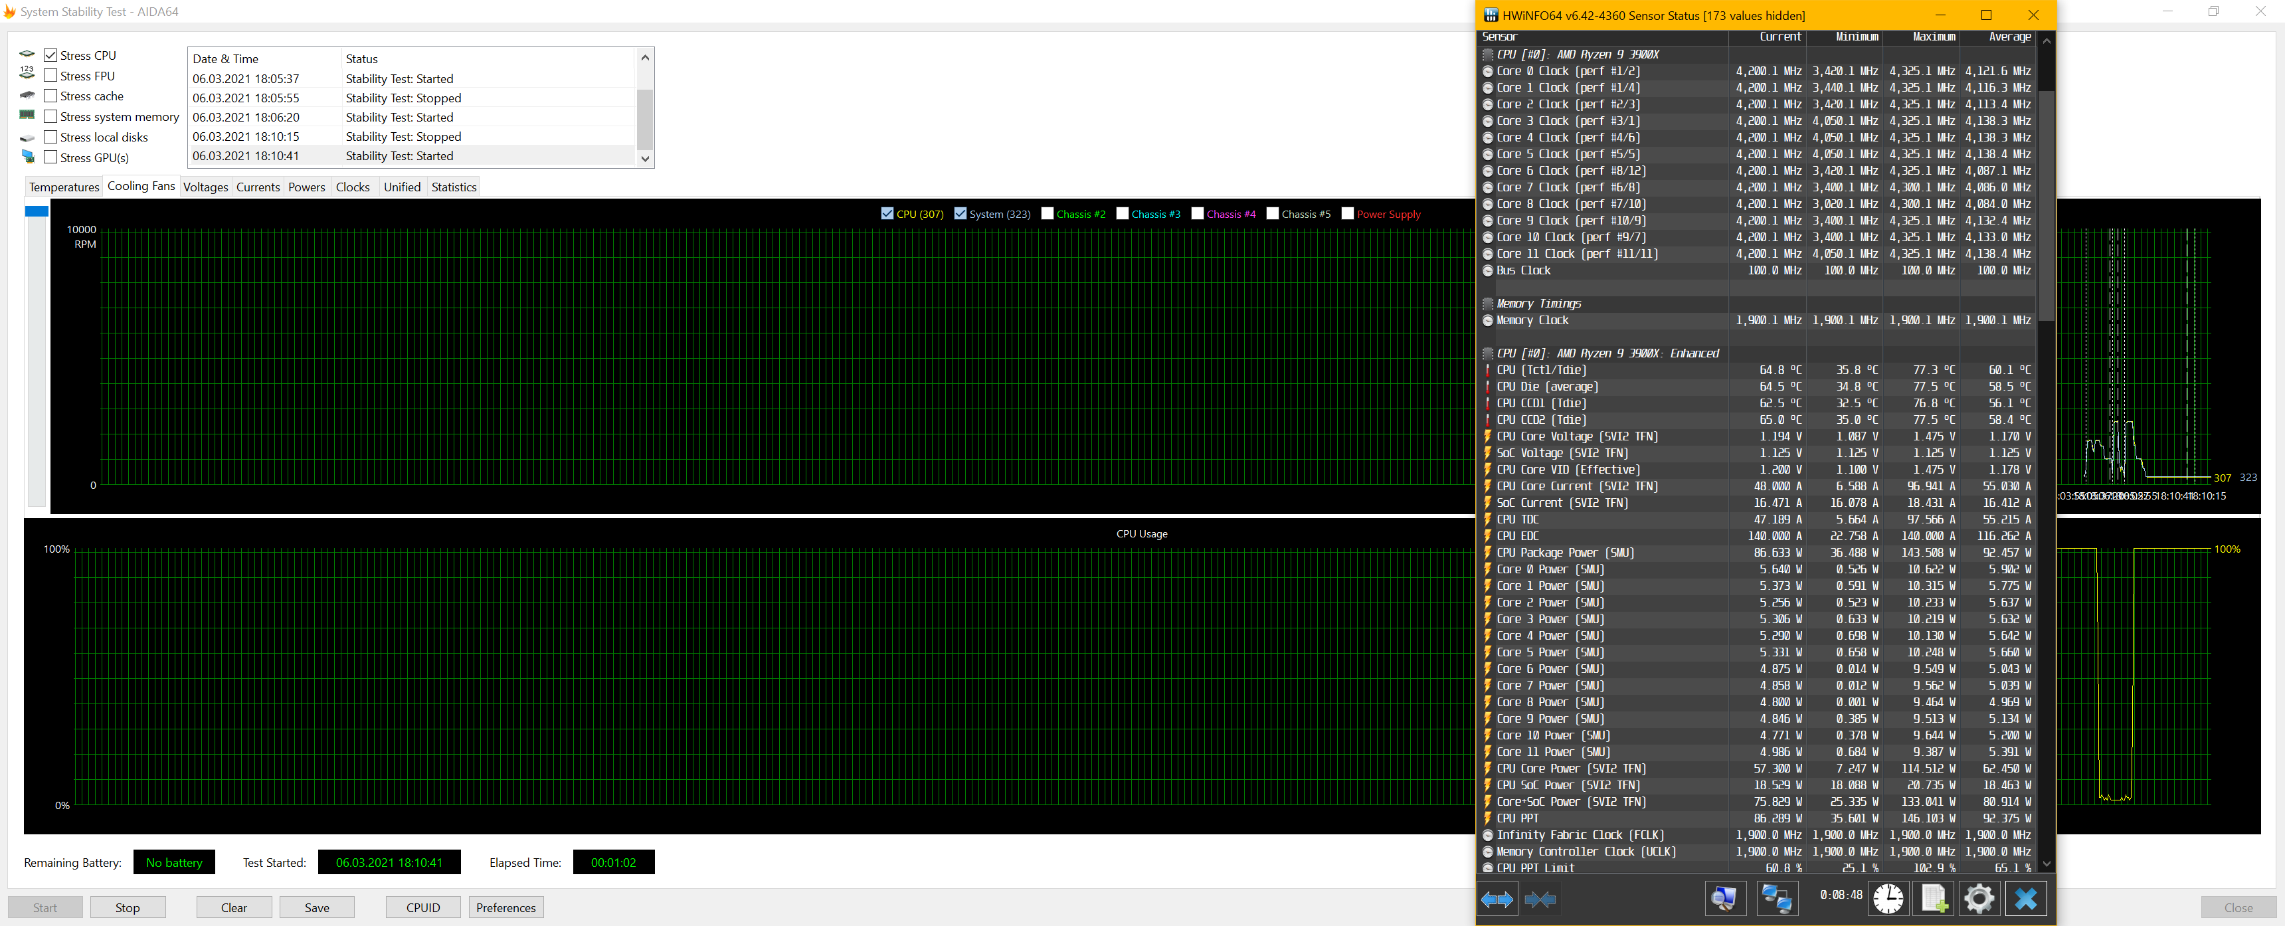
Task: Click the Preferences button
Action: pyautogui.click(x=505, y=907)
